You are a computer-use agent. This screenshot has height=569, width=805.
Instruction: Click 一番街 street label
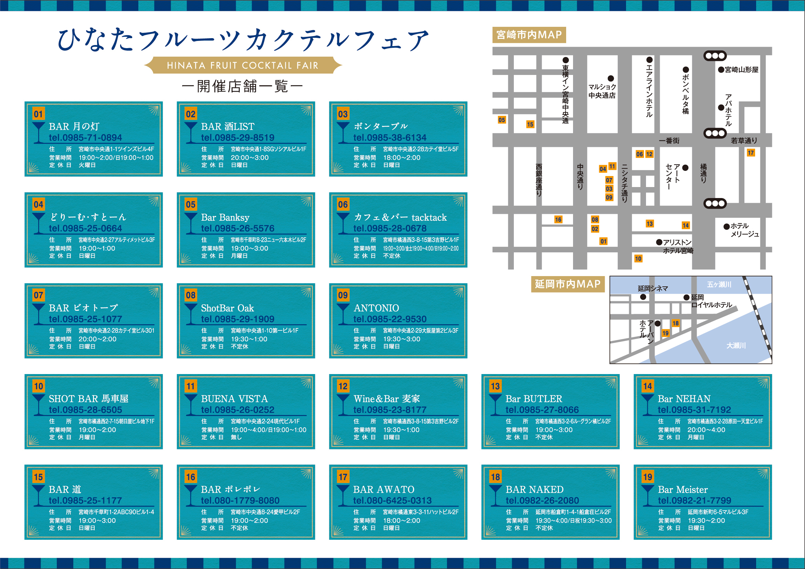click(x=669, y=141)
